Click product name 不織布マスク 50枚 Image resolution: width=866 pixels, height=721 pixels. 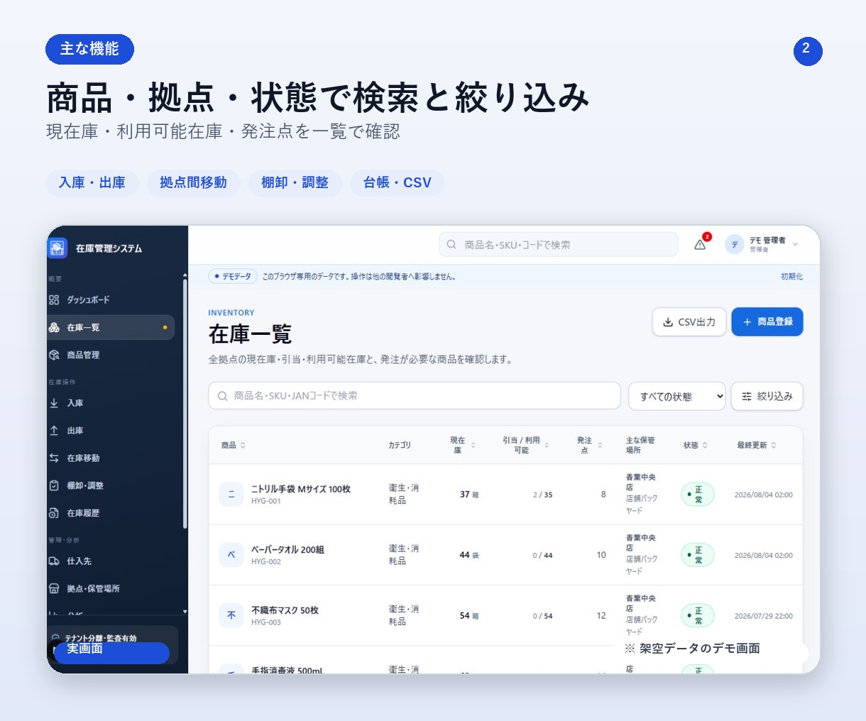click(285, 610)
